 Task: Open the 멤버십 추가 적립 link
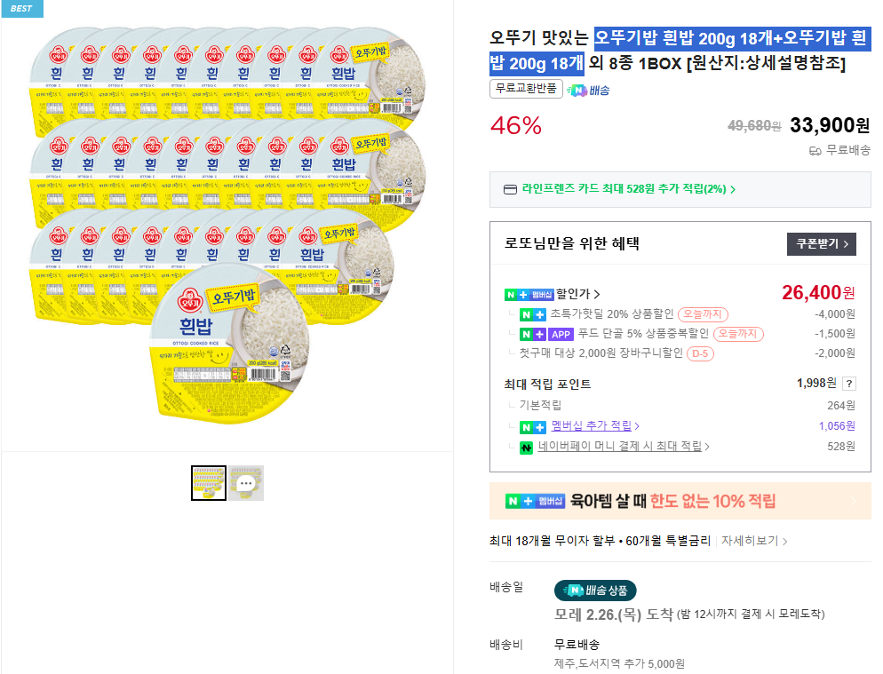[591, 426]
